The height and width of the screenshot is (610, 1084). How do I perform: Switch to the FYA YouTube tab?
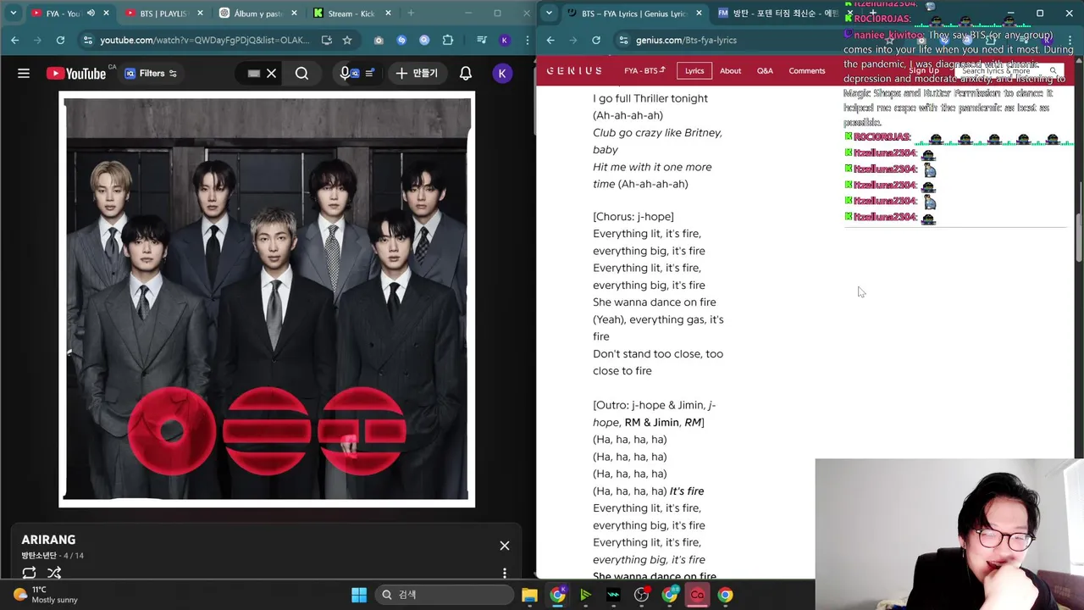(64, 14)
